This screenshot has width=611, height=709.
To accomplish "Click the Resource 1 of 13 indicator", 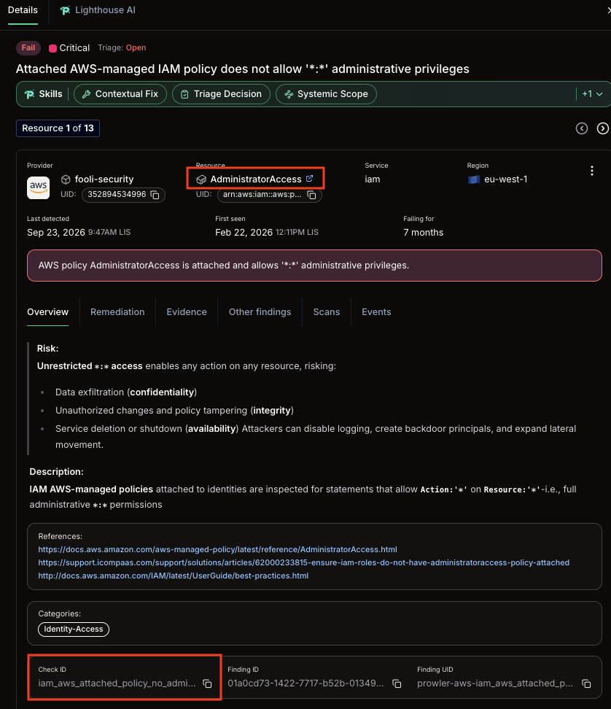I will tap(58, 128).
